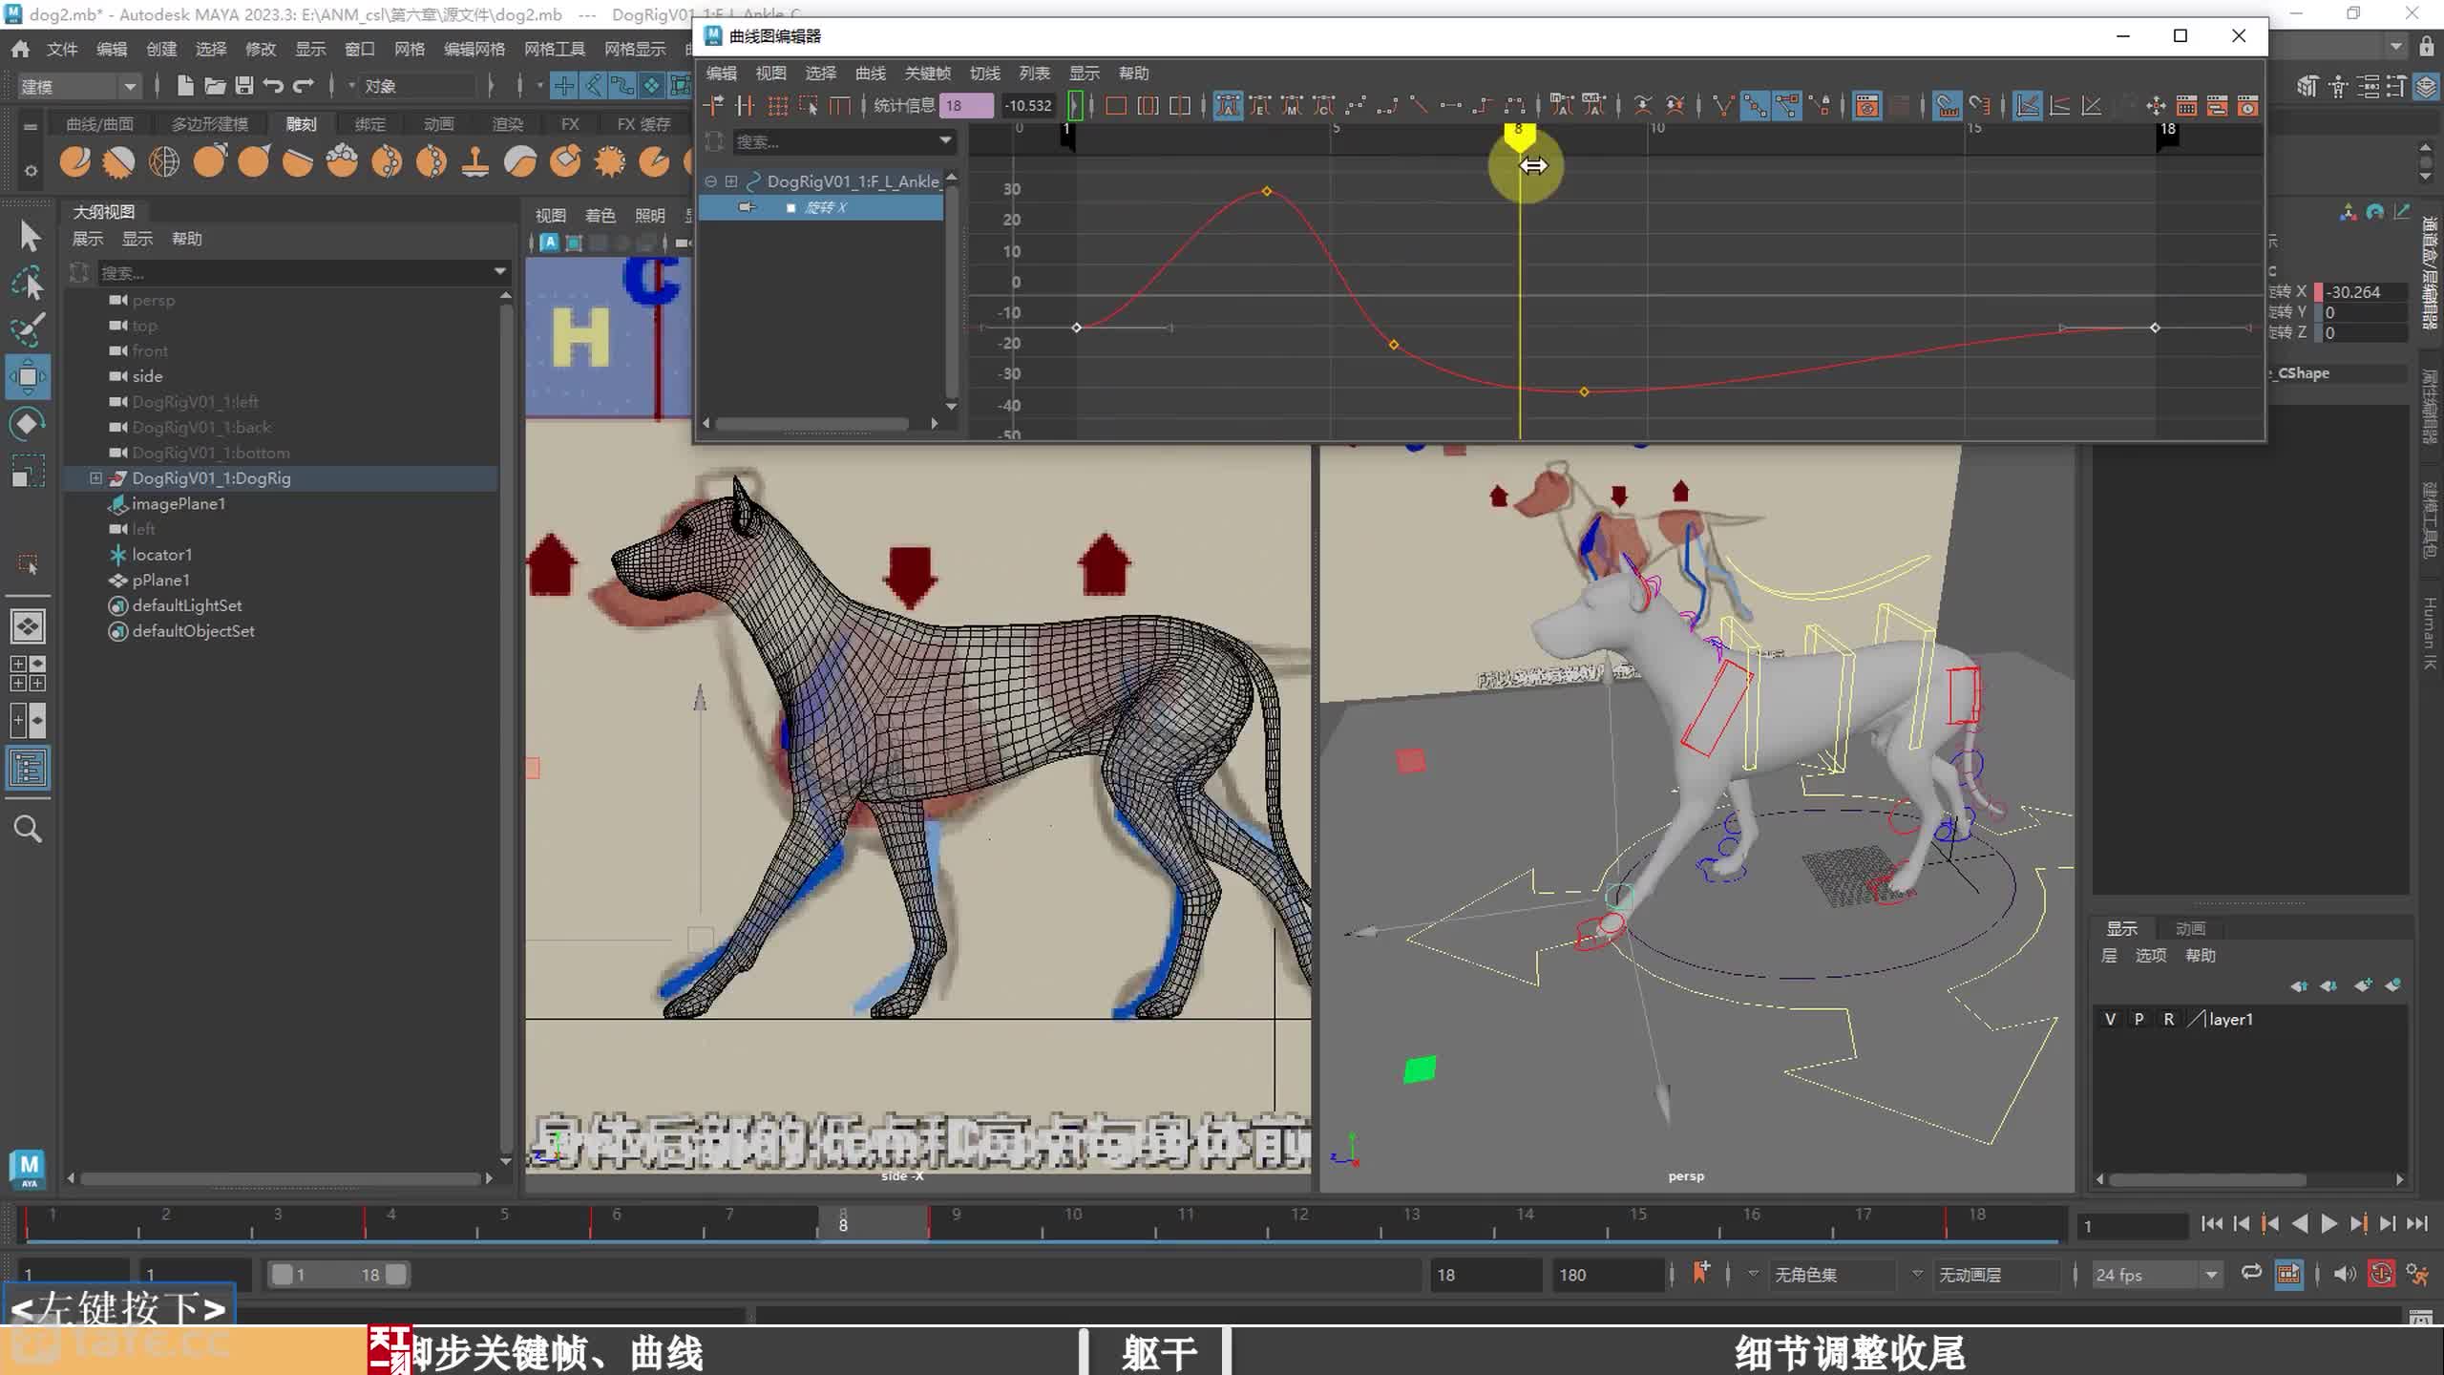Screen dimensions: 2444x1375
Task: Click the break tangents icon
Action: tap(1723, 105)
